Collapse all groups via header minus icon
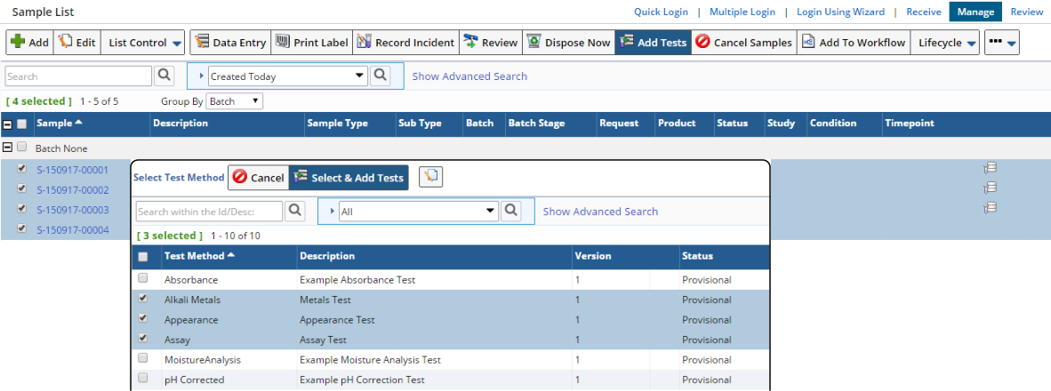 [x=8, y=124]
